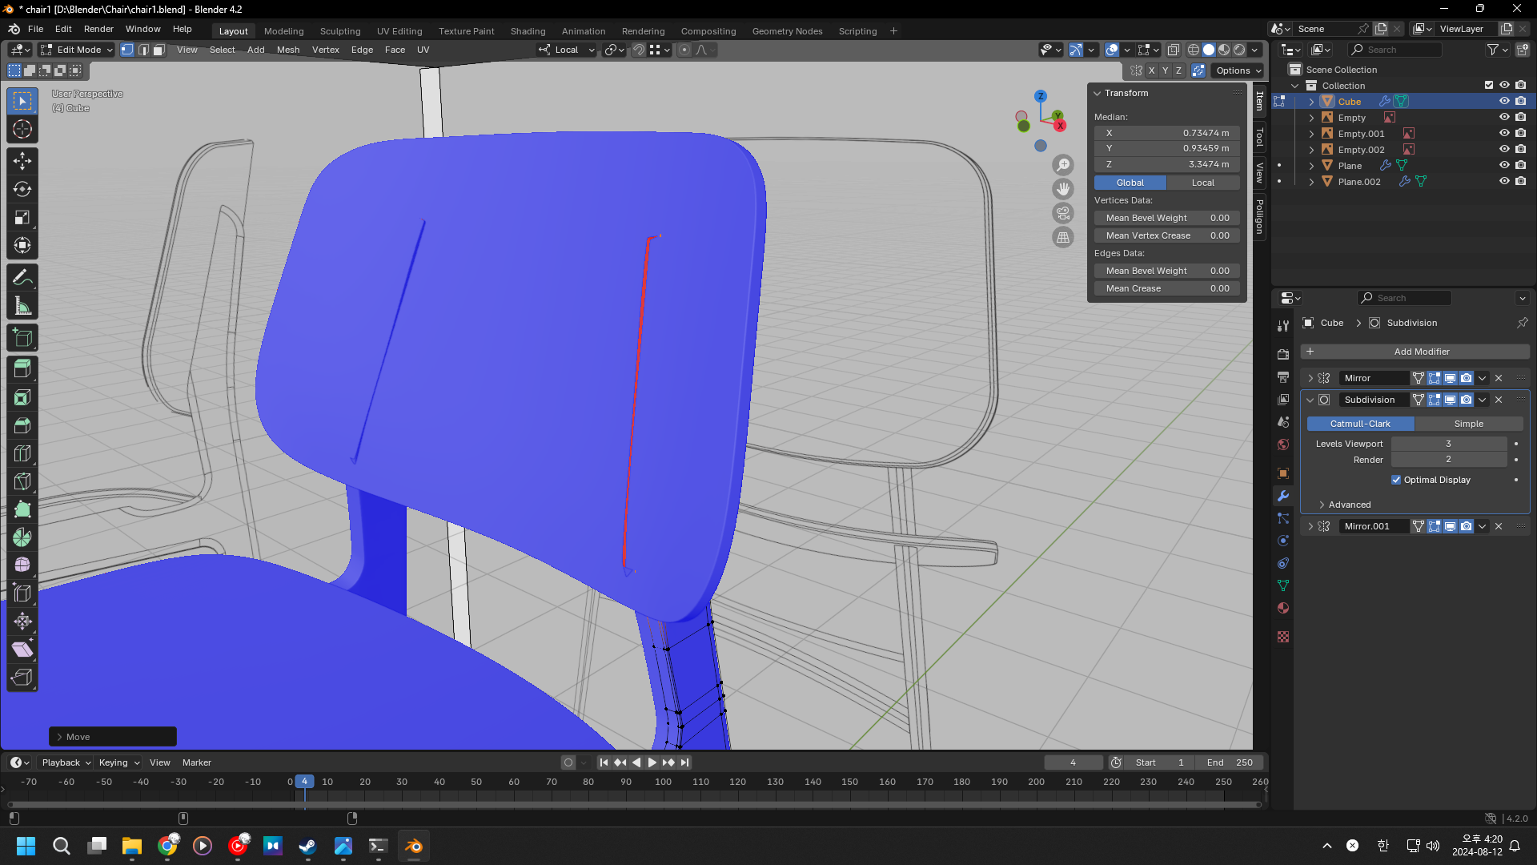Select the Cursor tool in toolbar
The width and height of the screenshot is (1537, 865).
22,129
